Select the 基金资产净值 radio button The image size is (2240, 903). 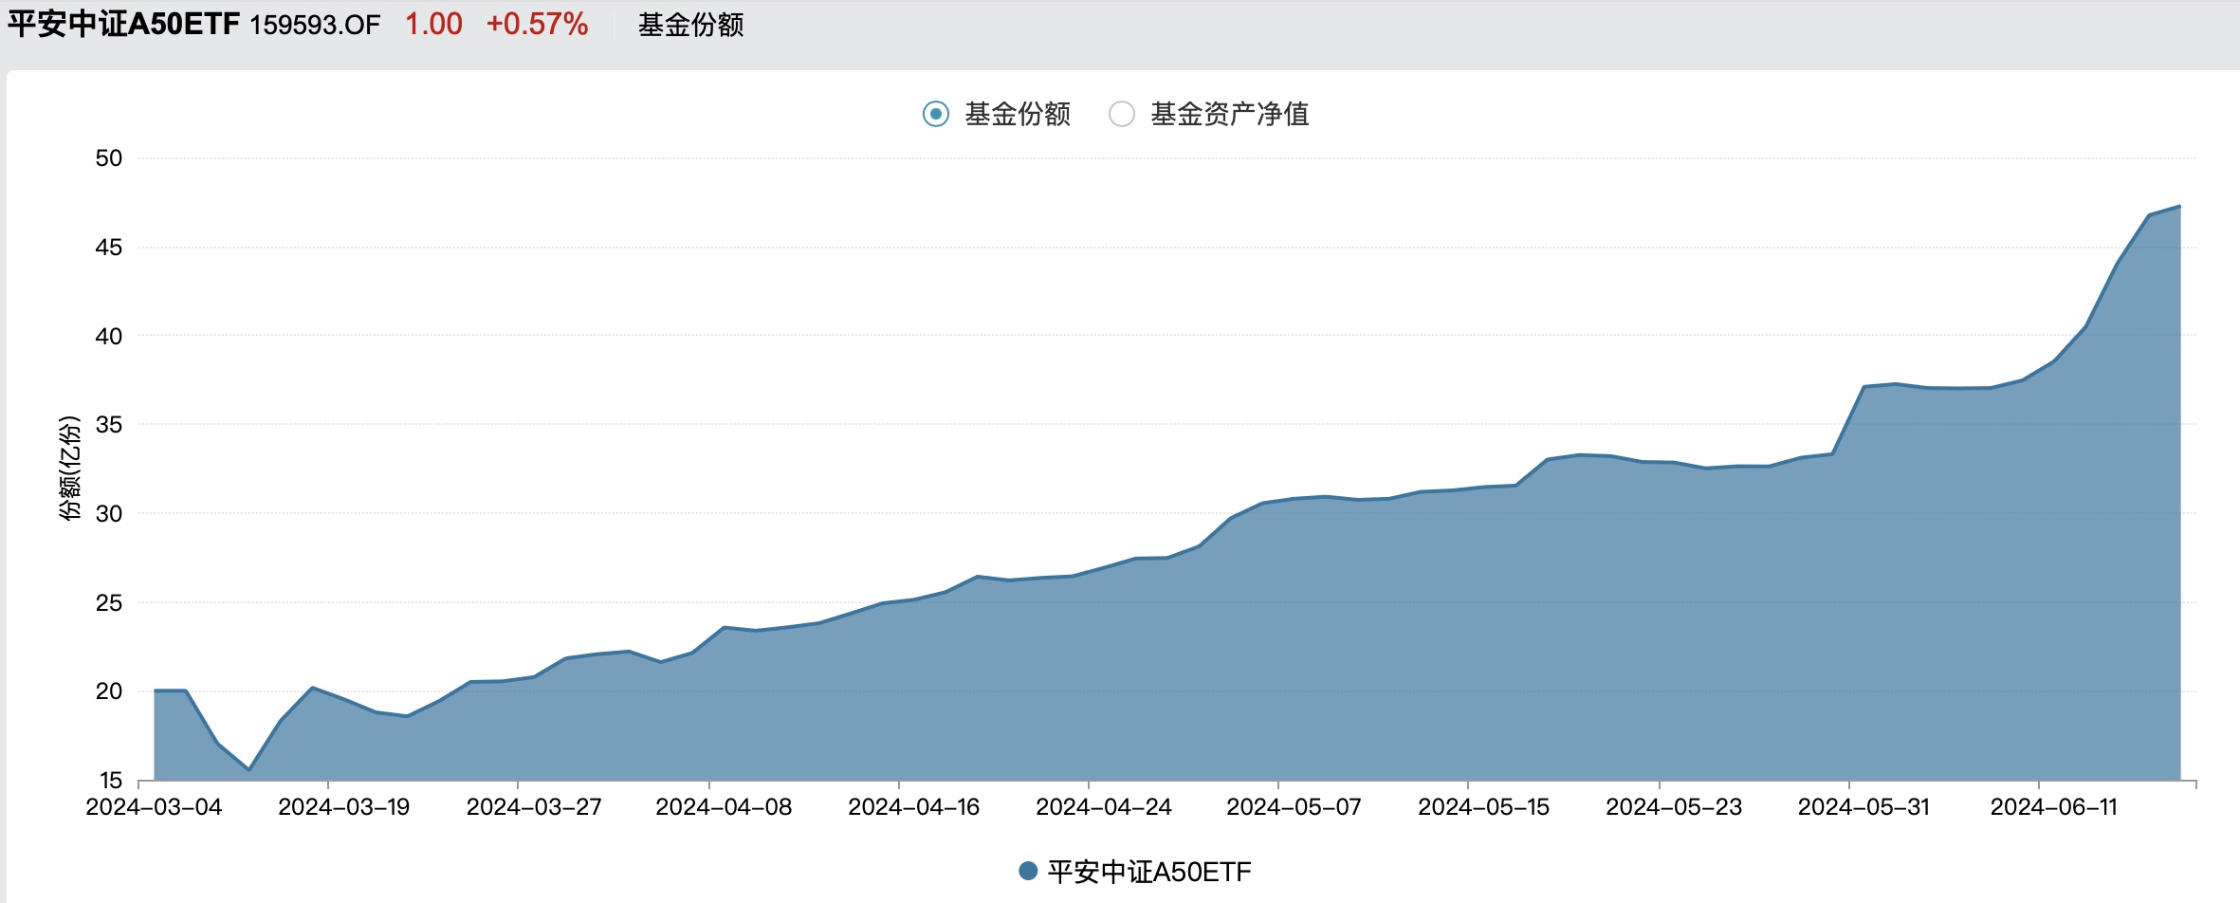[1122, 115]
